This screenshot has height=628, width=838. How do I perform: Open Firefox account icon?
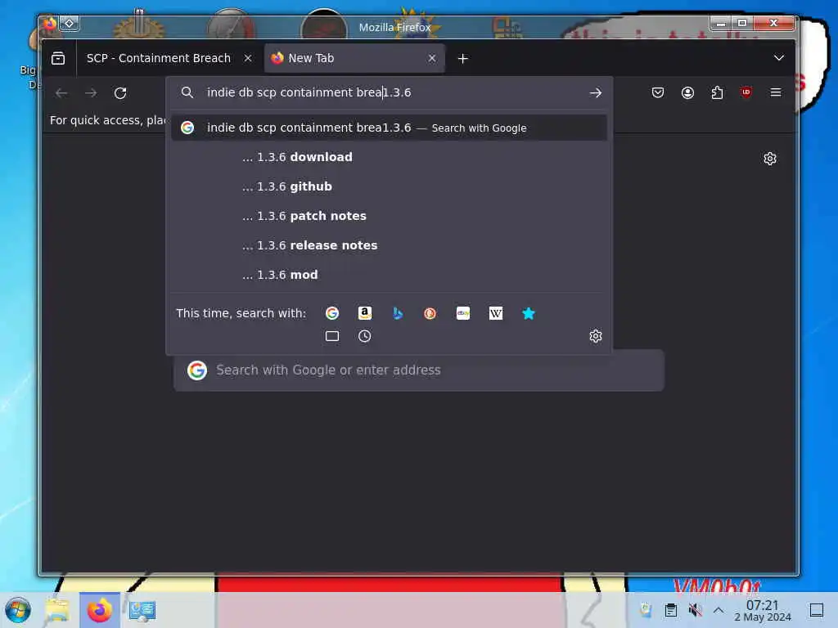point(687,93)
